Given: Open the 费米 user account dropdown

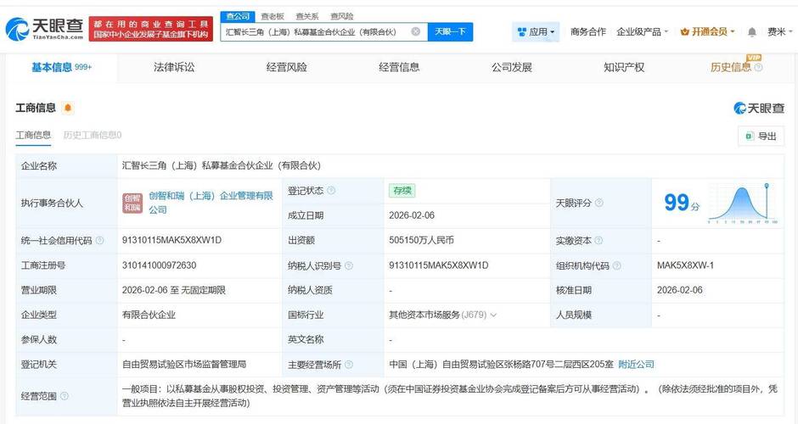Looking at the screenshot, I should pos(779,32).
